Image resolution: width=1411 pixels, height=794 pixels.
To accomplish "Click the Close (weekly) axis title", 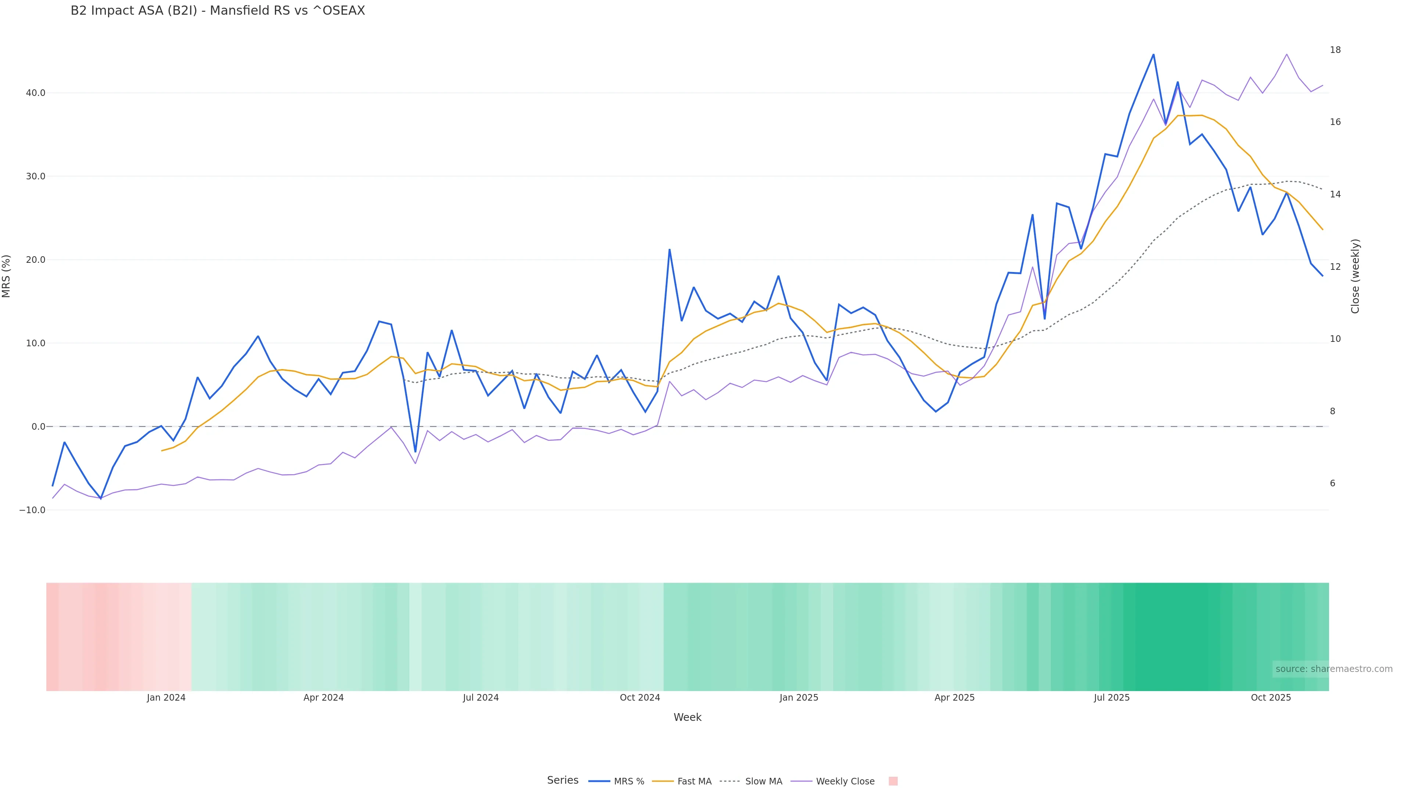I will [x=1355, y=276].
